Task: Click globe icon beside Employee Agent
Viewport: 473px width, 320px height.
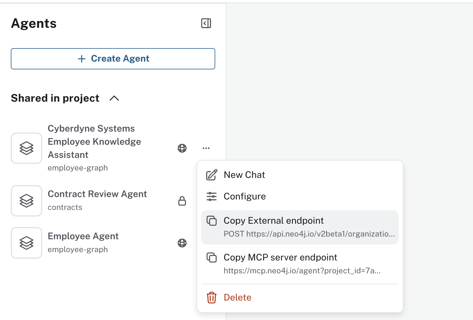Action: (182, 243)
